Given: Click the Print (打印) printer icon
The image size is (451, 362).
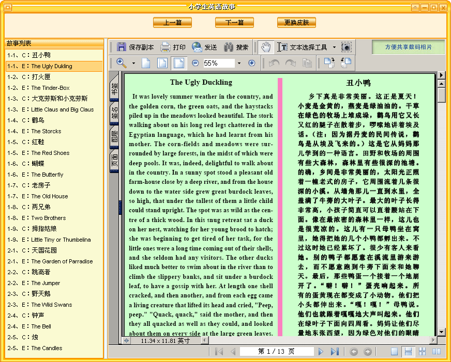Looking at the screenshot, I should pyautogui.click(x=166, y=47).
